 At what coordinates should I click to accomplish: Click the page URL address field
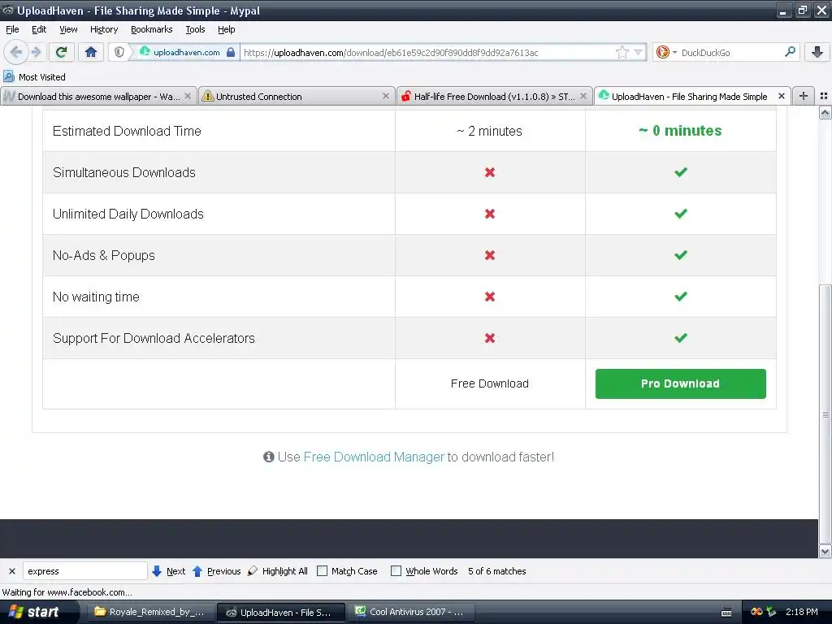[x=427, y=53]
